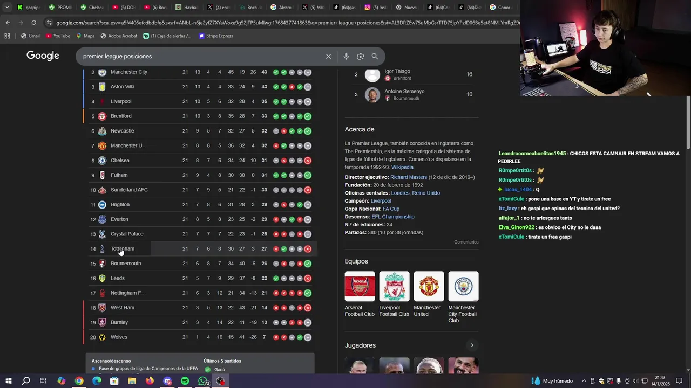This screenshot has width=691, height=388.
Task: Click Nottingham F... team name
Action: tap(128, 293)
